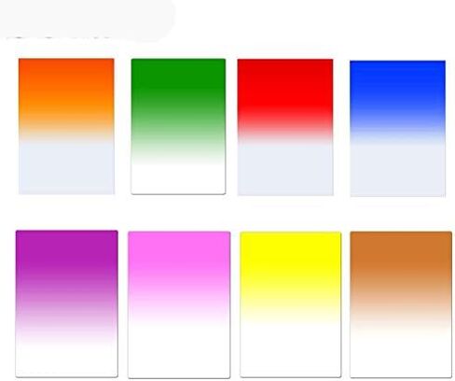Pick the yellow graduated filter swatch
The width and height of the screenshot is (455, 381).
[291, 304]
